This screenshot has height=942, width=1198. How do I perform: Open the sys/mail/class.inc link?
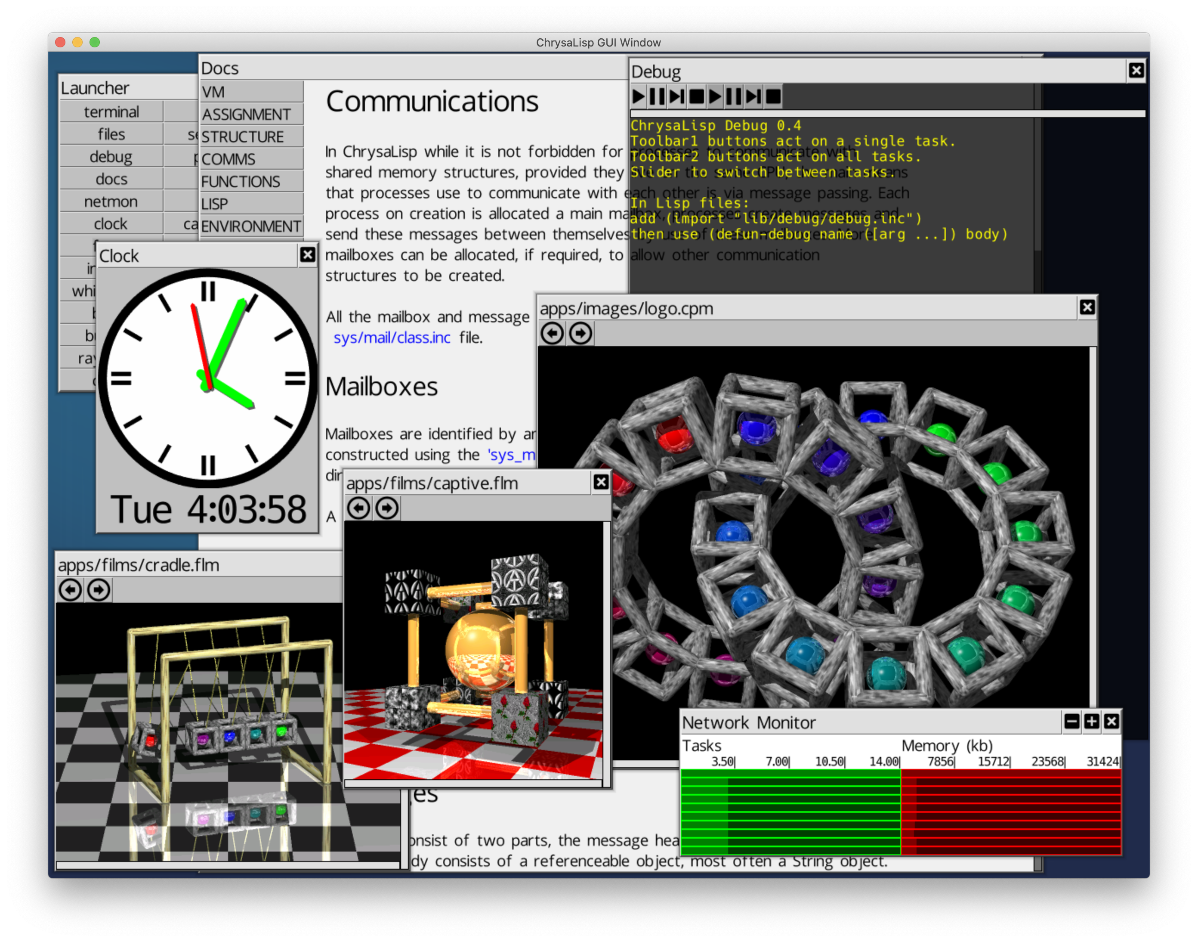(x=392, y=338)
